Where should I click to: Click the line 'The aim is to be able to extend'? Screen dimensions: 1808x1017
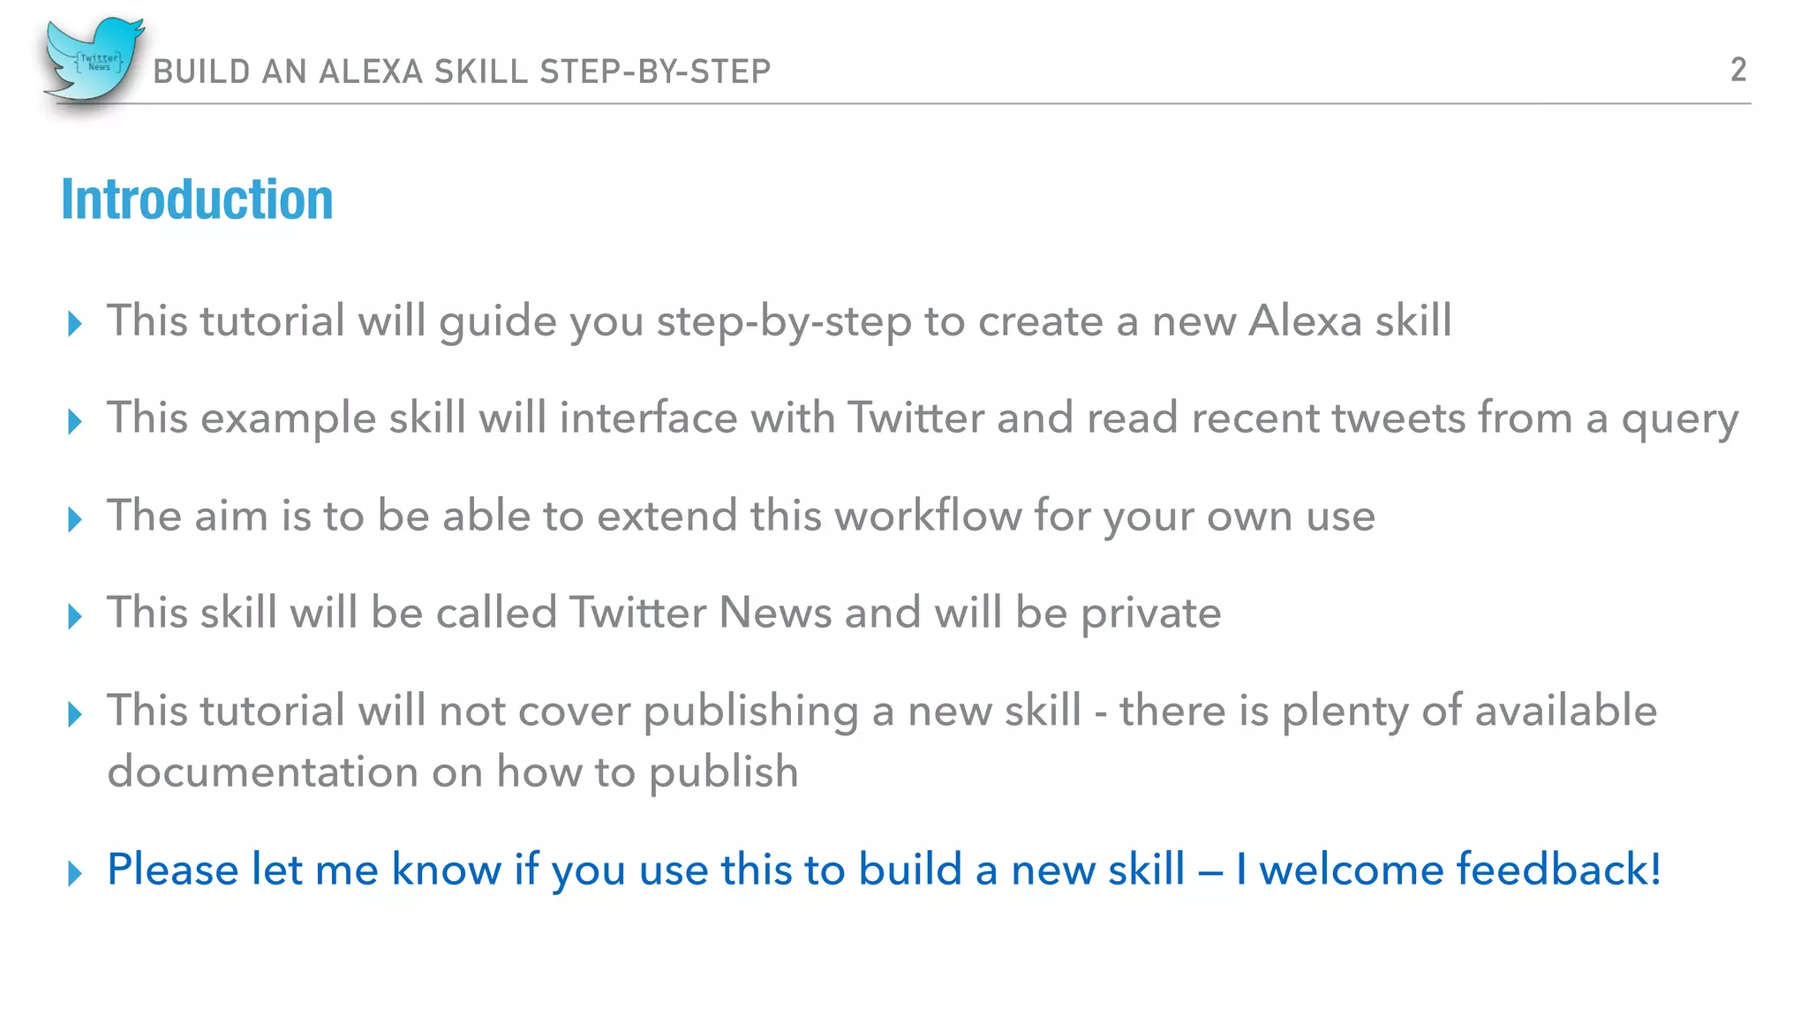click(740, 516)
